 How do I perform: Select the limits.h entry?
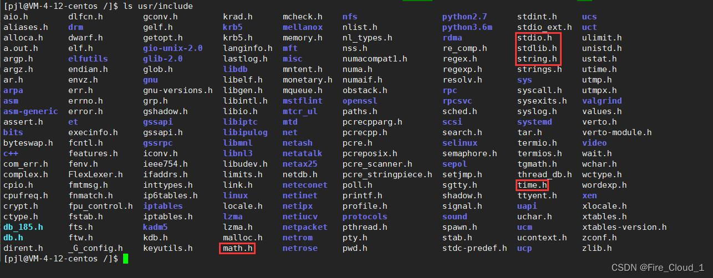pos(243,174)
